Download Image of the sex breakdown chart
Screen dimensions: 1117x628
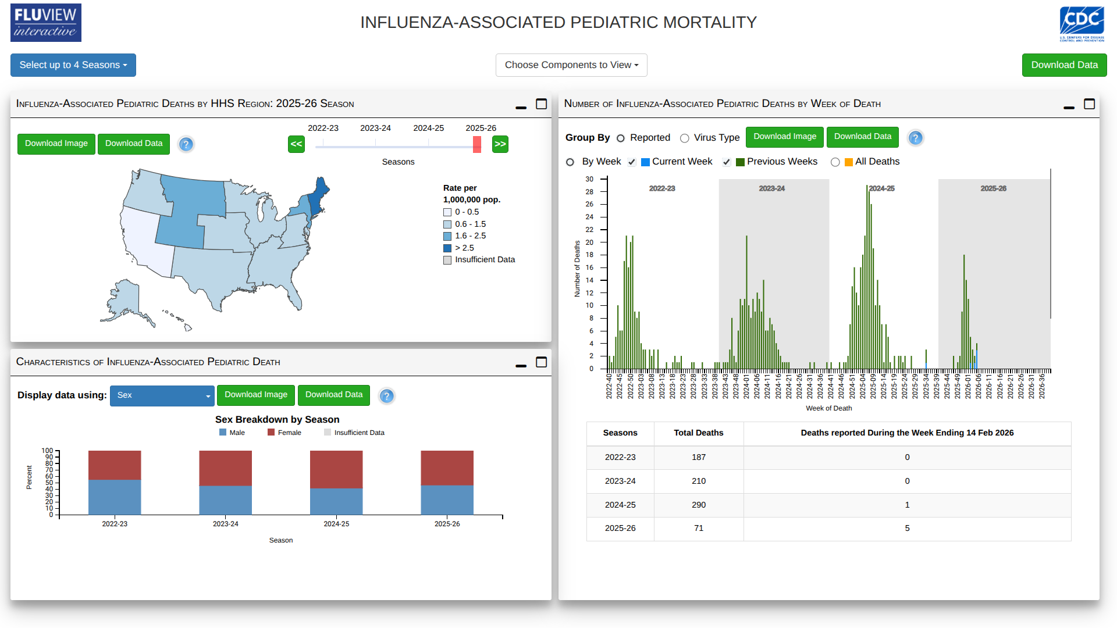click(x=256, y=395)
